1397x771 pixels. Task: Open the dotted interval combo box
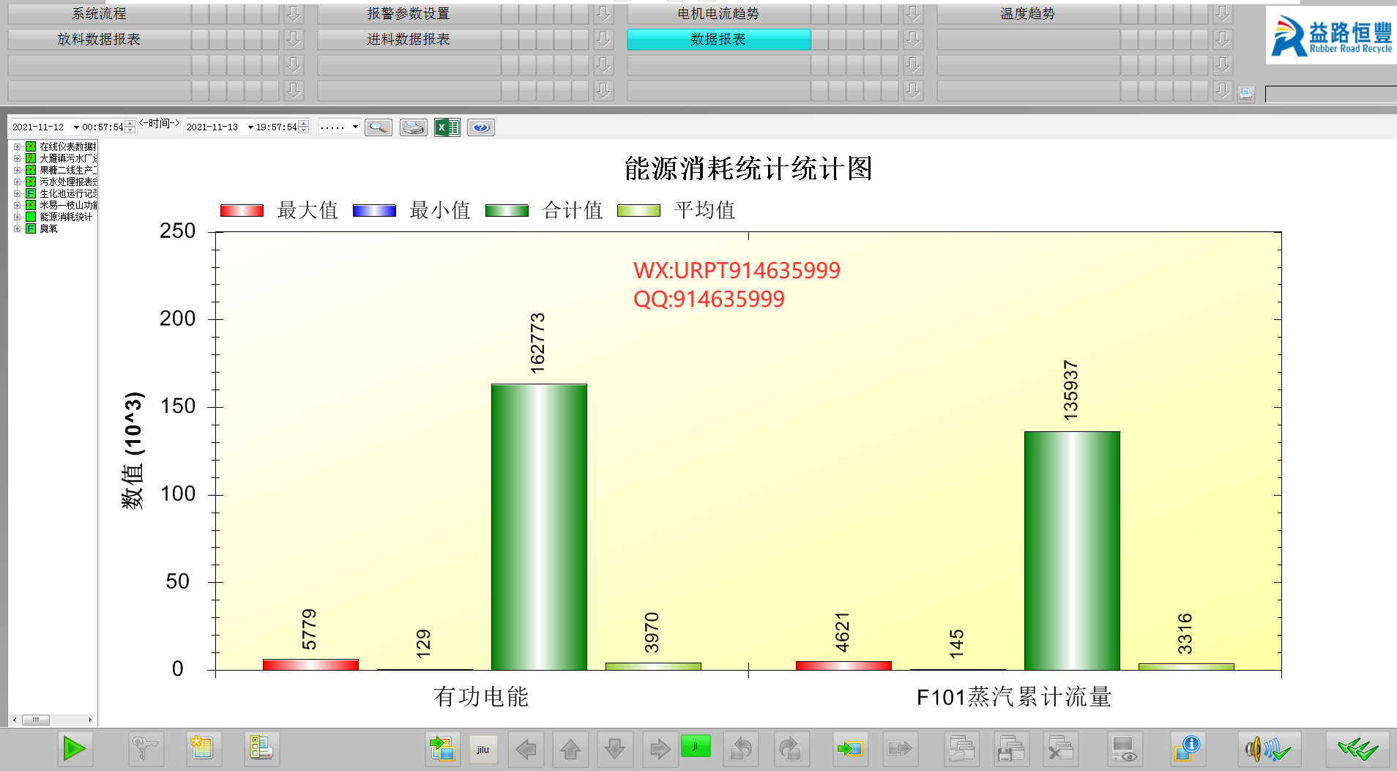[x=355, y=127]
